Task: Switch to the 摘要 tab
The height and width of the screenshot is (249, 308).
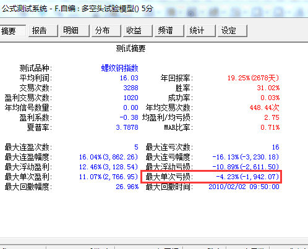Action: pos(12,31)
